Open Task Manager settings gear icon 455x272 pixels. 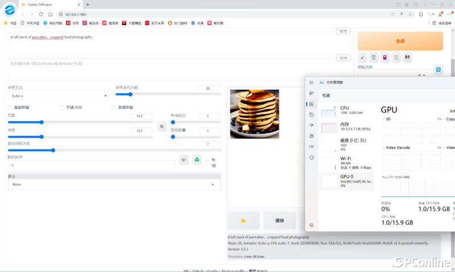click(312, 225)
